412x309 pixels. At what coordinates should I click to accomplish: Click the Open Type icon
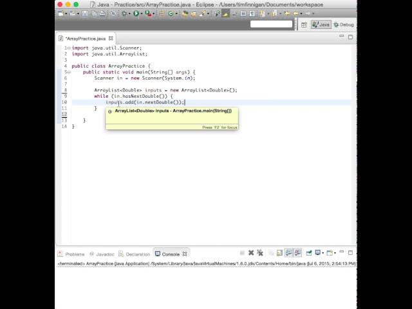185,14
